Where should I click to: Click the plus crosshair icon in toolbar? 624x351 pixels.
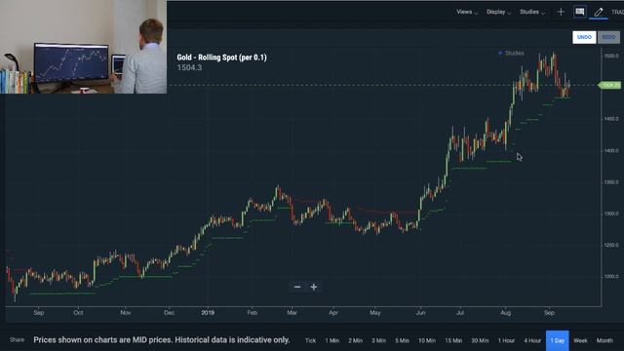pos(561,12)
